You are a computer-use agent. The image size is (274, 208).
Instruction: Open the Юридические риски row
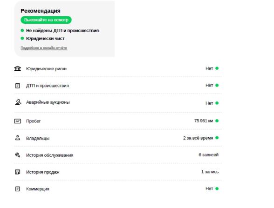coord(118,68)
